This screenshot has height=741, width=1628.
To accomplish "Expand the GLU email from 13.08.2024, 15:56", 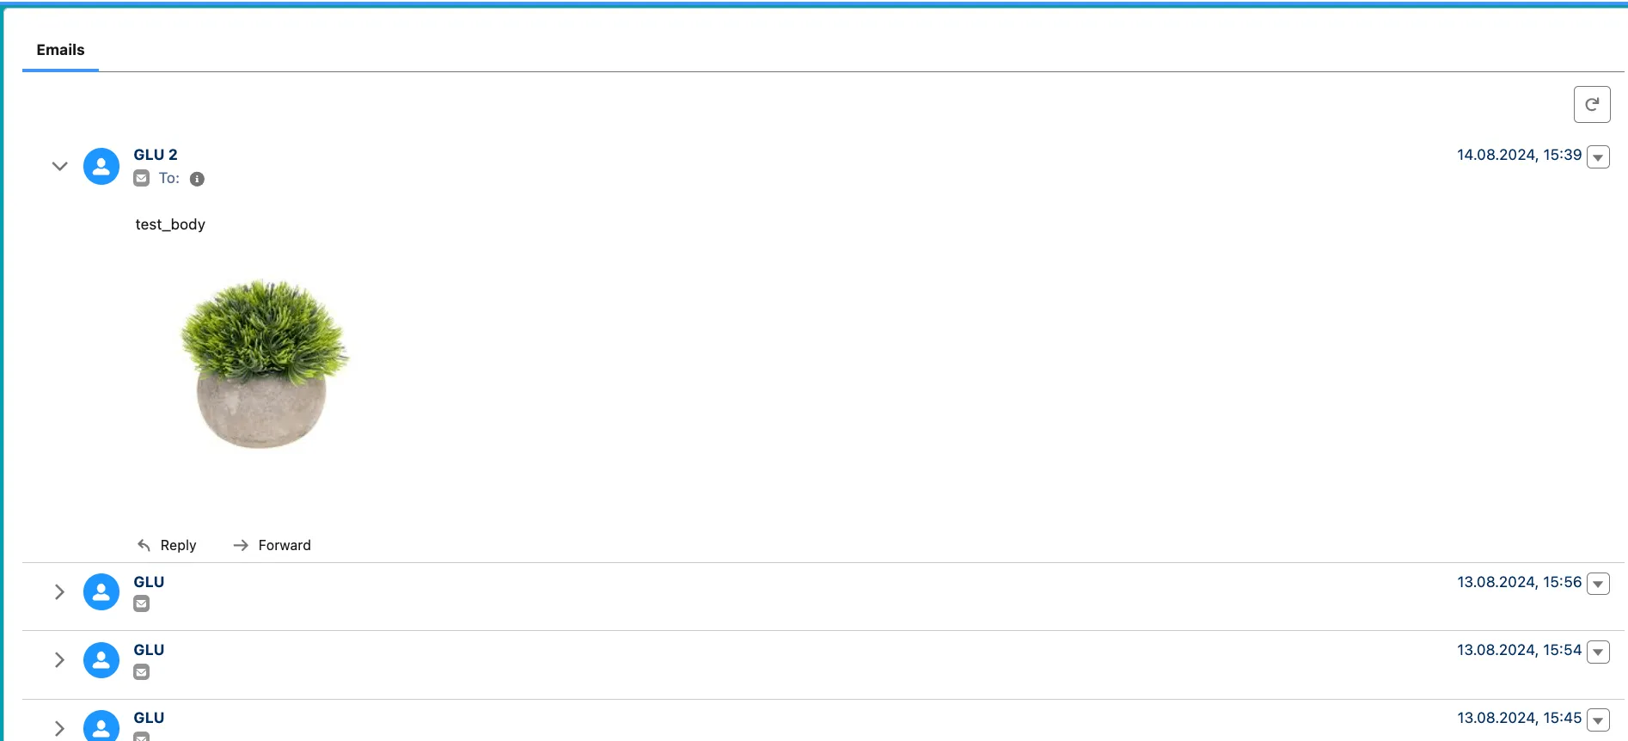I will (x=59, y=591).
